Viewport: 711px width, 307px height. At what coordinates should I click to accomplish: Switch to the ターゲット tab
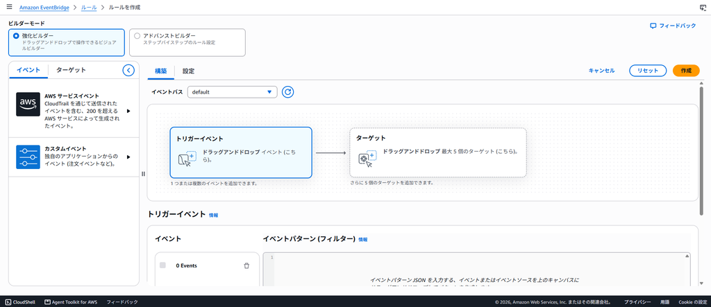click(x=71, y=70)
